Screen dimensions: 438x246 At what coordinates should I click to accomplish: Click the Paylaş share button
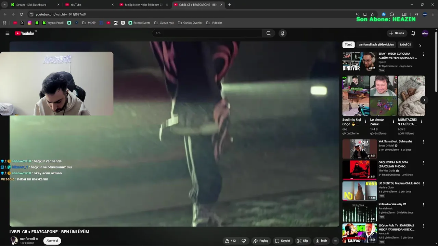[260, 241]
